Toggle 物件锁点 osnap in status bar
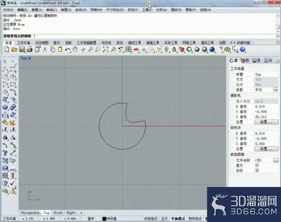Screen dimensions: 281x222 195,219
